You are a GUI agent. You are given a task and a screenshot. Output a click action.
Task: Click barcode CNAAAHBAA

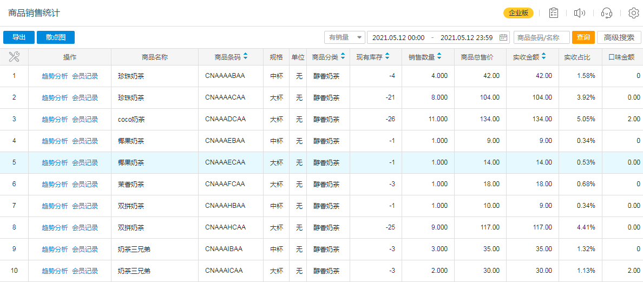(x=225, y=206)
